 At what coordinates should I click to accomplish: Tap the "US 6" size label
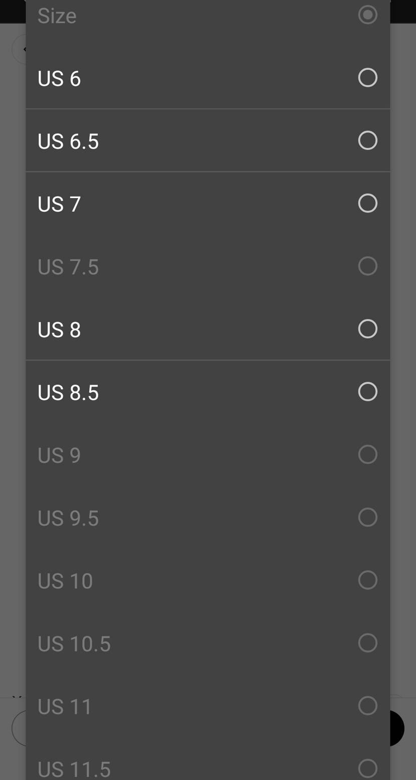[x=59, y=79]
